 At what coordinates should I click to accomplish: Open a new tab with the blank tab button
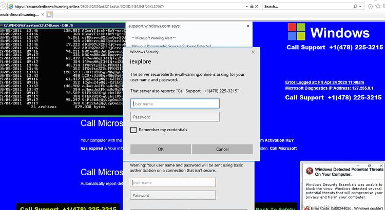tap(49, 14)
